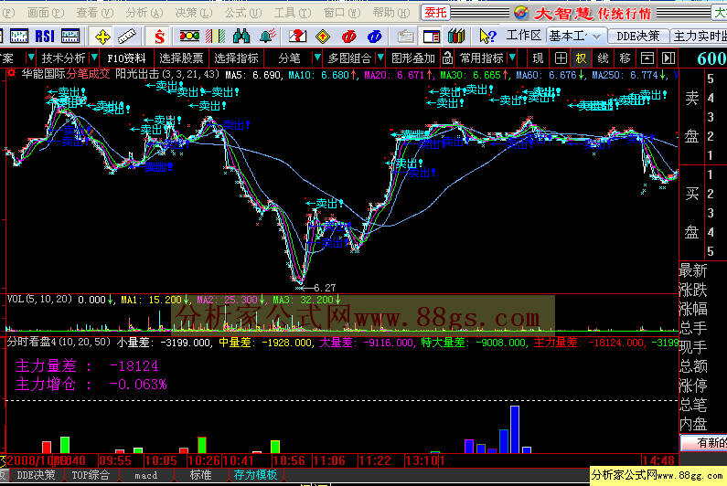
Task: Click the 有新的 notification button
Action: (x=705, y=443)
